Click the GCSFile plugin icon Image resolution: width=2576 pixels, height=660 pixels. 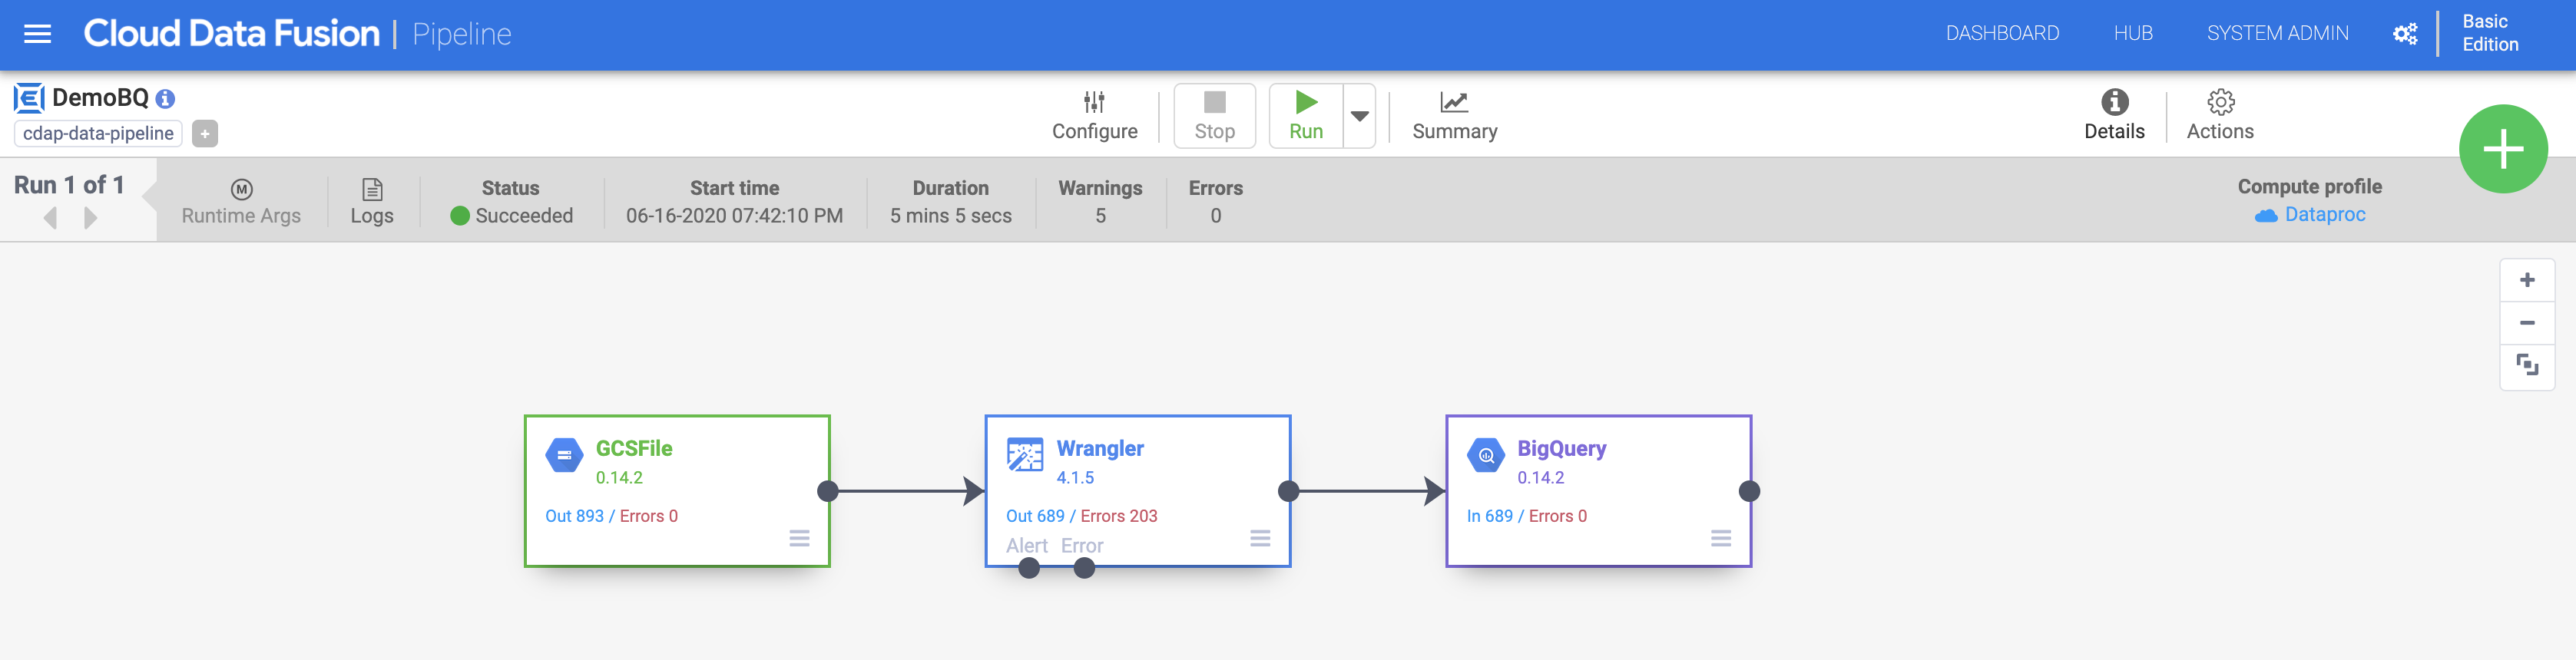tap(564, 454)
